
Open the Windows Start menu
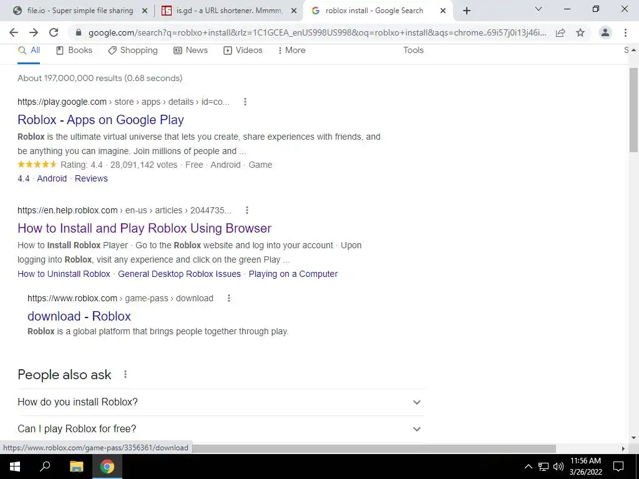click(15, 467)
